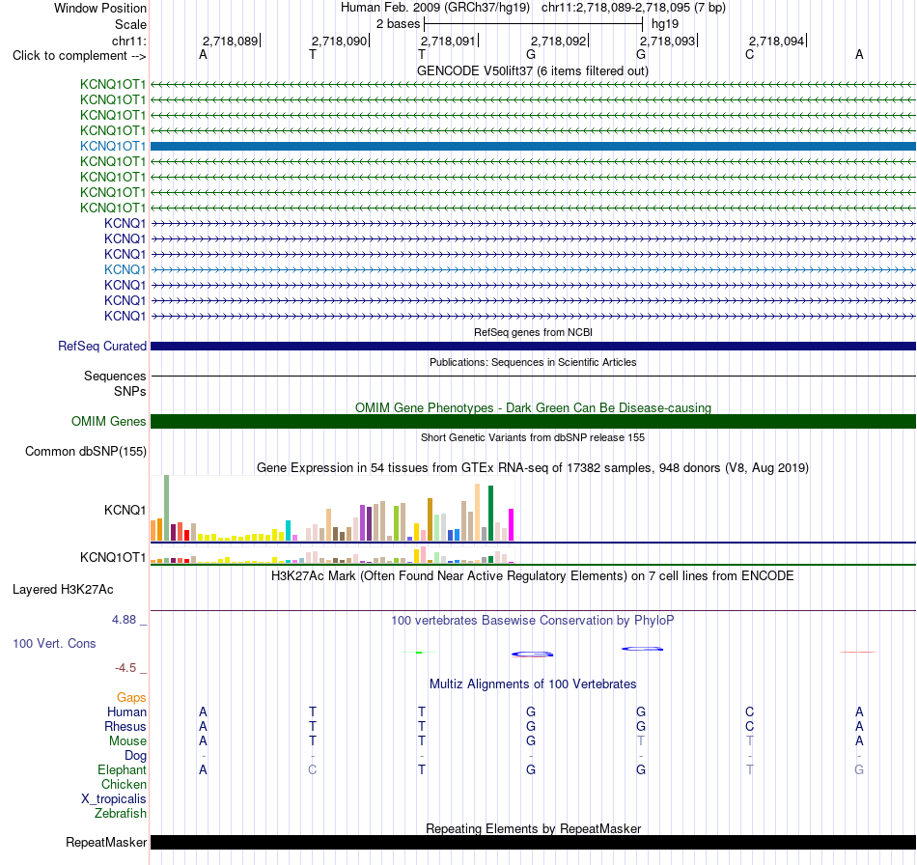Click the 2 bases scale bar

point(534,24)
